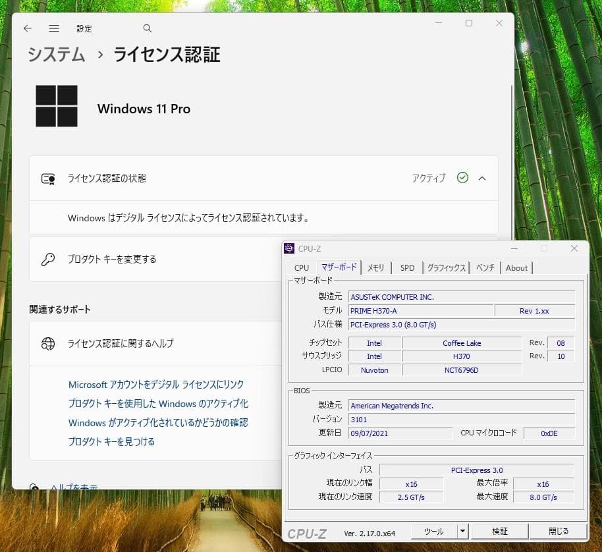Click the Settings window vertical scrollbar
The width and height of the screenshot is (602, 552).
tap(511, 161)
